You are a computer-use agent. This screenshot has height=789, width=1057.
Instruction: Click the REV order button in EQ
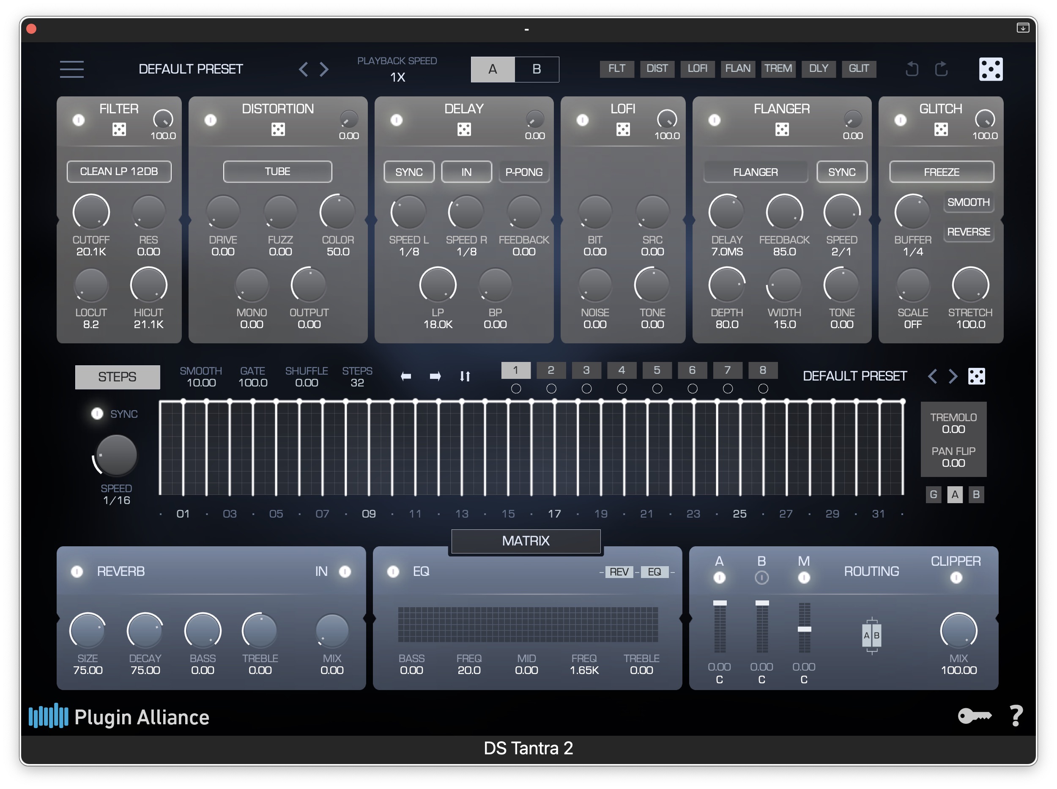619,572
